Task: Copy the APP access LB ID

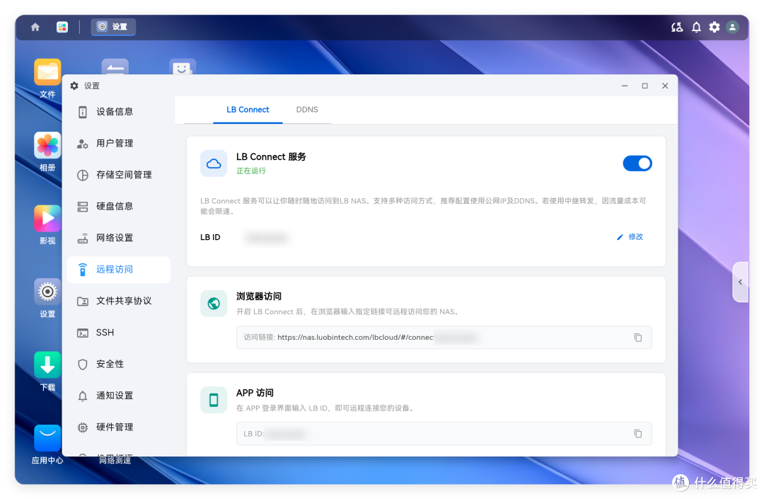Action: 638,434
